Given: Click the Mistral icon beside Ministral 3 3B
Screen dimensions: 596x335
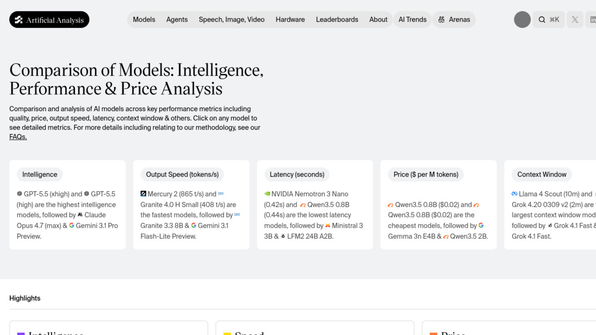Looking at the screenshot, I should 328,225.
